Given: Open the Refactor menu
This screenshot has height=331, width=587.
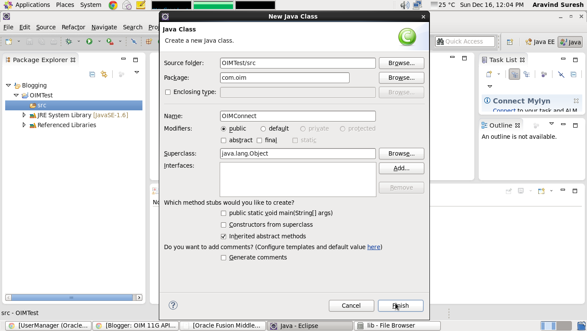Looking at the screenshot, I should (x=73, y=27).
